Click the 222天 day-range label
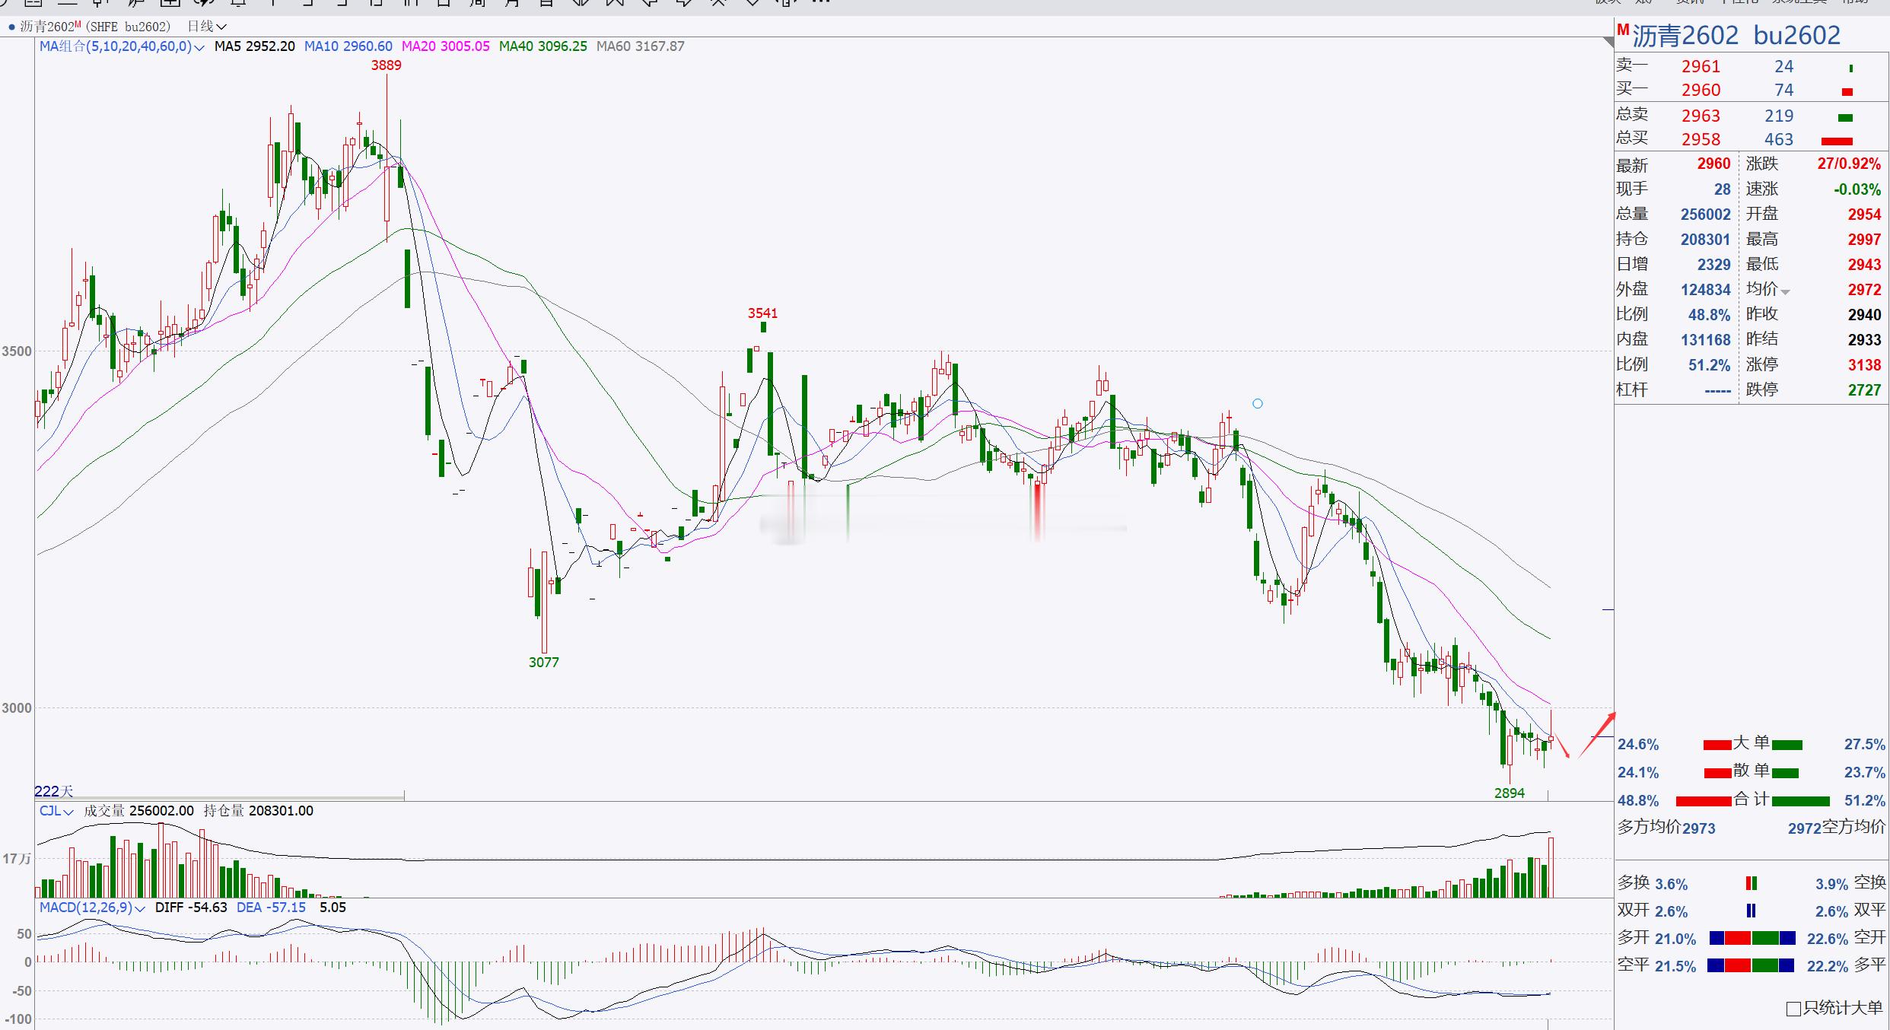The image size is (1890, 1030). click(x=53, y=791)
